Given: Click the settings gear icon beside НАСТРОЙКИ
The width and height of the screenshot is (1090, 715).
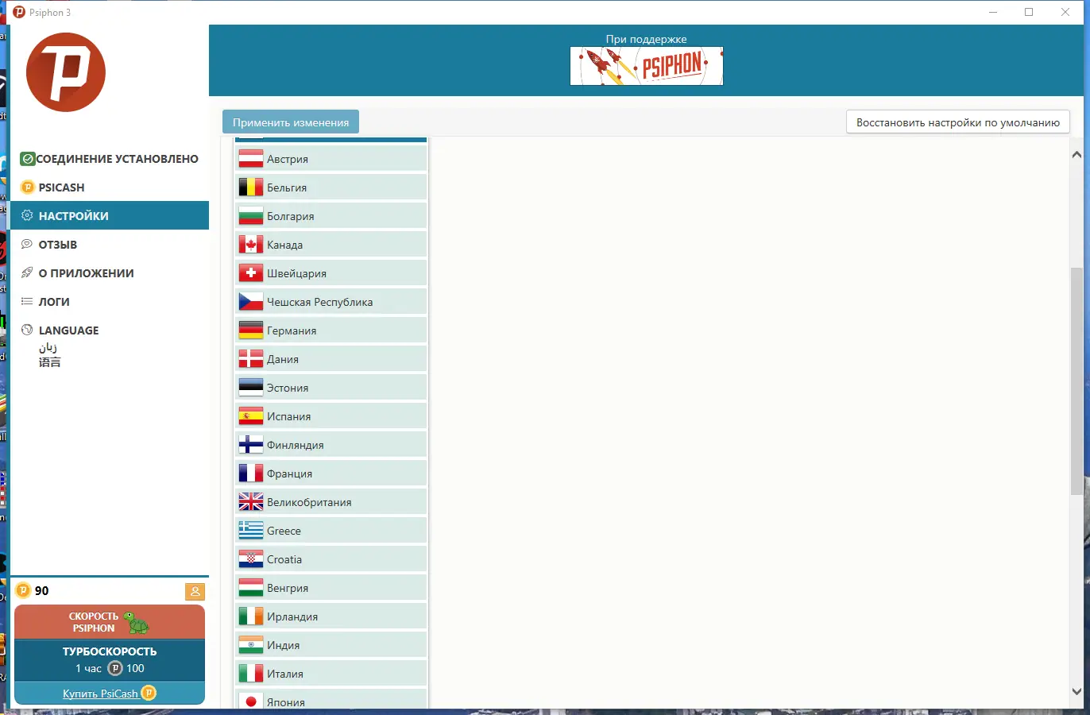Looking at the screenshot, I should [27, 215].
